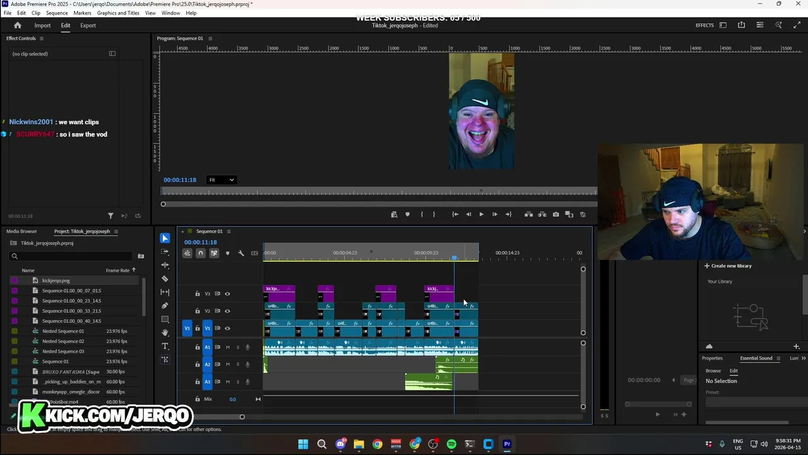Open the Comparison View button
The height and width of the screenshot is (455, 808).
(569, 214)
